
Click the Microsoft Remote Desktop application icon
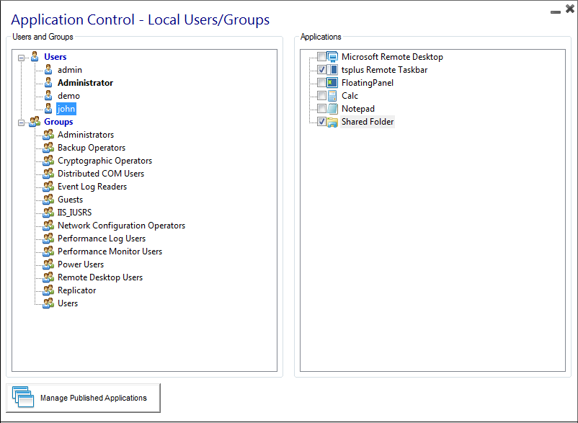coord(332,57)
